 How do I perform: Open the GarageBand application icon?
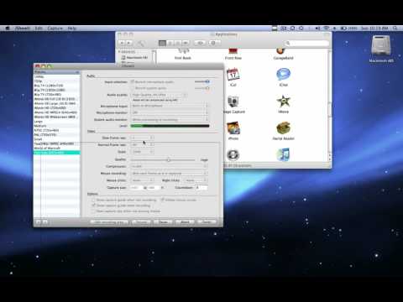[281, 51]
